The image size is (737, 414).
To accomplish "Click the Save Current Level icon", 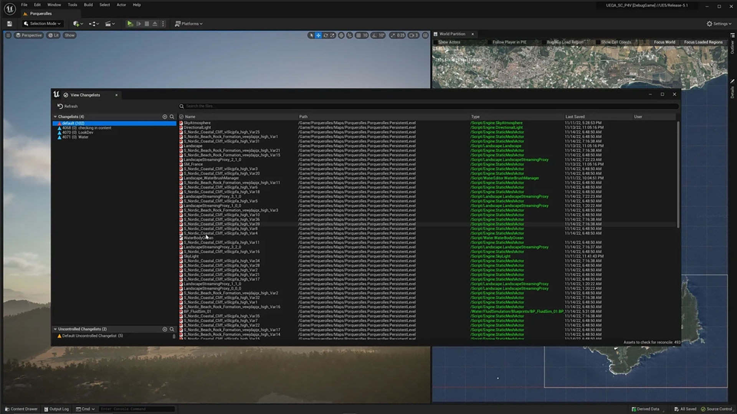I will (x=9, y=23).
